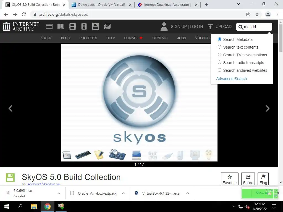Image resolution: width=283 pixels, height=212 pixels.
Task: Click the green software floppy icon by title
Action: coord(10,177)
